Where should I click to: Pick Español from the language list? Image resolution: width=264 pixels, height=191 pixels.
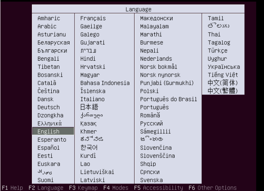(x=49, y=147)
